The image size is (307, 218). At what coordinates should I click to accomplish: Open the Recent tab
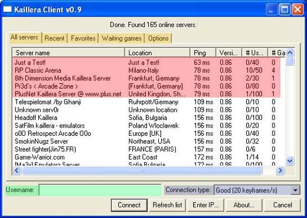[x=54, y=38]
